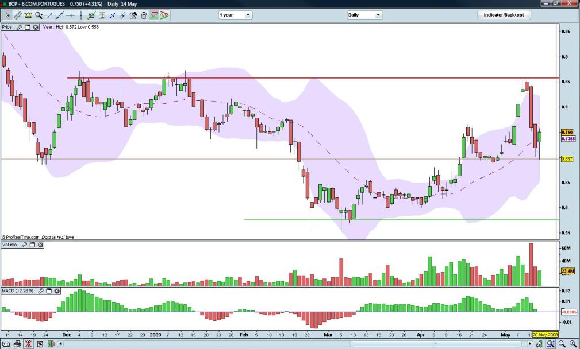This screenshot has width=580, height=349.
Task: Choose the vertical line tool
Action: [80, 15]
